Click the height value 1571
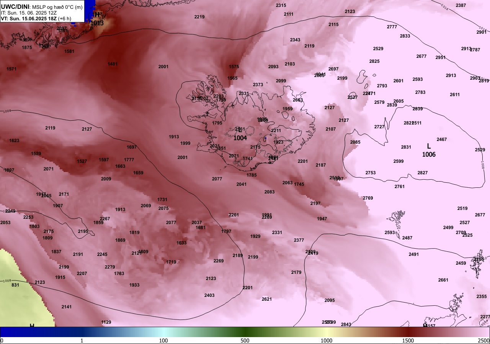Screen dimensions: 490x344 [11, 69]
